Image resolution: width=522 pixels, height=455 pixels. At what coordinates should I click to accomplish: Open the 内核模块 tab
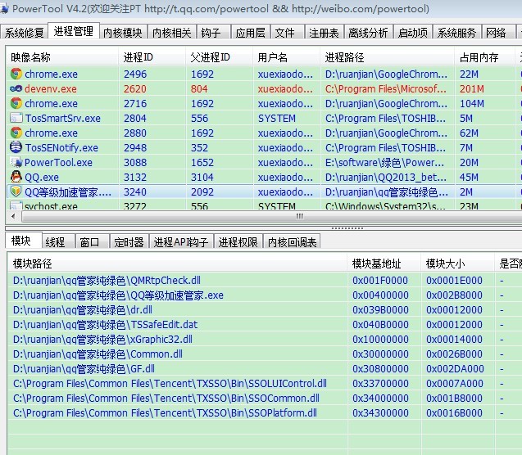click(123, 32)
